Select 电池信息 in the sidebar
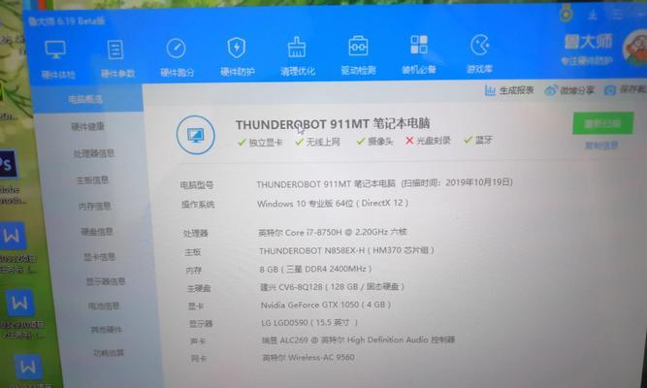 pos(104,306)
